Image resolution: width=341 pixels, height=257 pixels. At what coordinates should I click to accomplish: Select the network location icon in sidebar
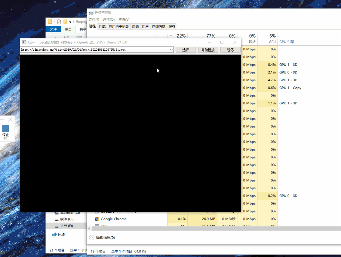click(x=54, y=235)
